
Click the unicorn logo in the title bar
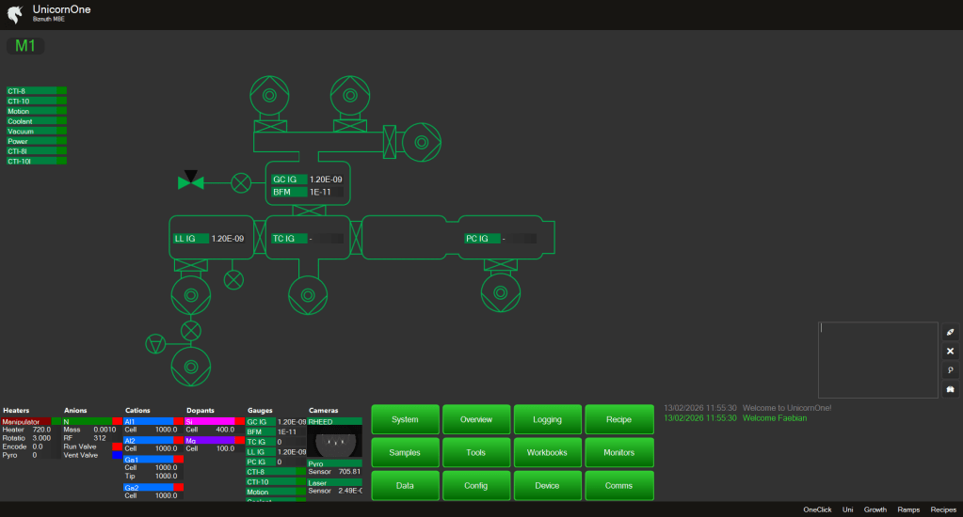pyautogui.click(x=15, y=14)
